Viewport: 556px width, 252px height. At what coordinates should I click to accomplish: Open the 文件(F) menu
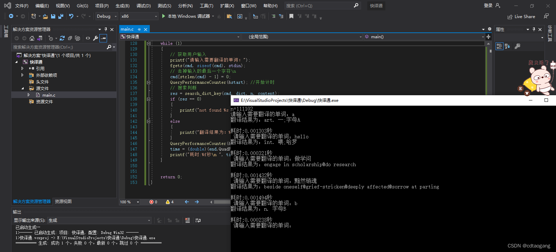pos(22,6)
